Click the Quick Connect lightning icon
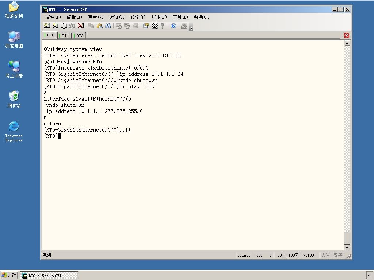This screenshot has width=374, height=280. 56,26
